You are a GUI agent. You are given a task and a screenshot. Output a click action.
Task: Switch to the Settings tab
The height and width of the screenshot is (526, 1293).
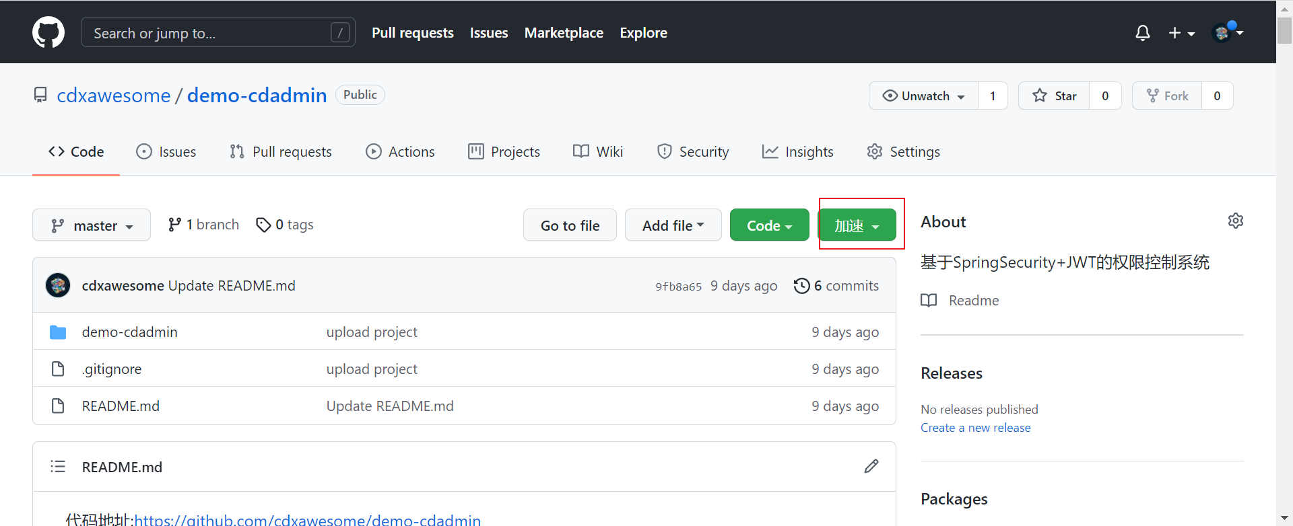click(904, 152)
